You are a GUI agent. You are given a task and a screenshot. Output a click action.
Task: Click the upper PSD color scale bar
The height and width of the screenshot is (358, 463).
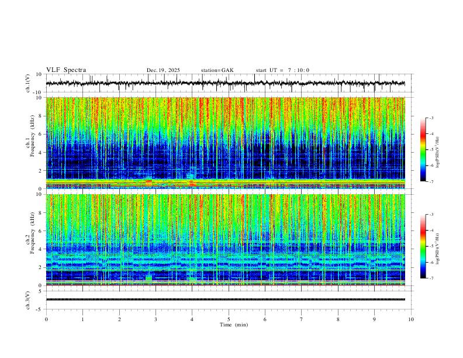coord(423,150)
